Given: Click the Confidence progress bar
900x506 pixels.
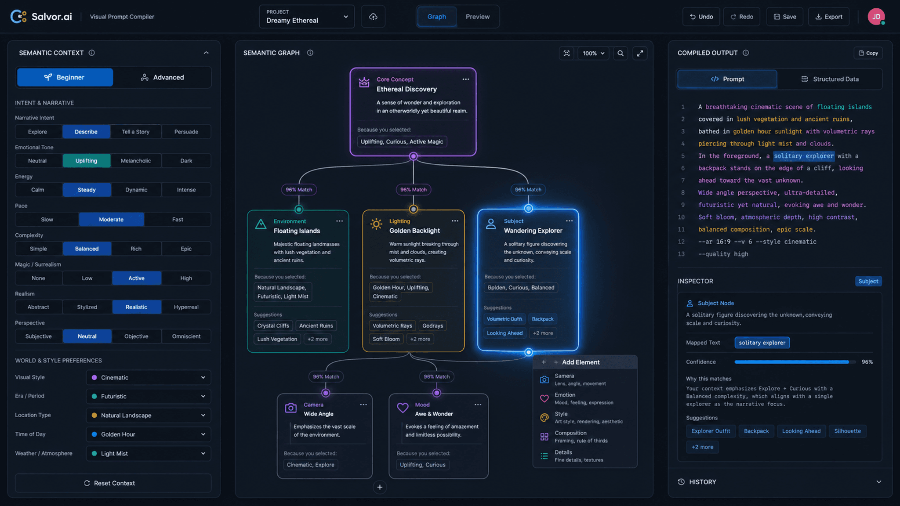Looking at the screenshot, I should pos(795,362).
